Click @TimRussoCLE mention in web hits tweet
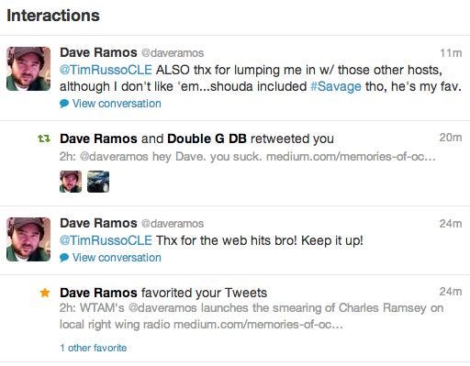The image size is (470, 366). pyautogui.click(x=106, y=240)
